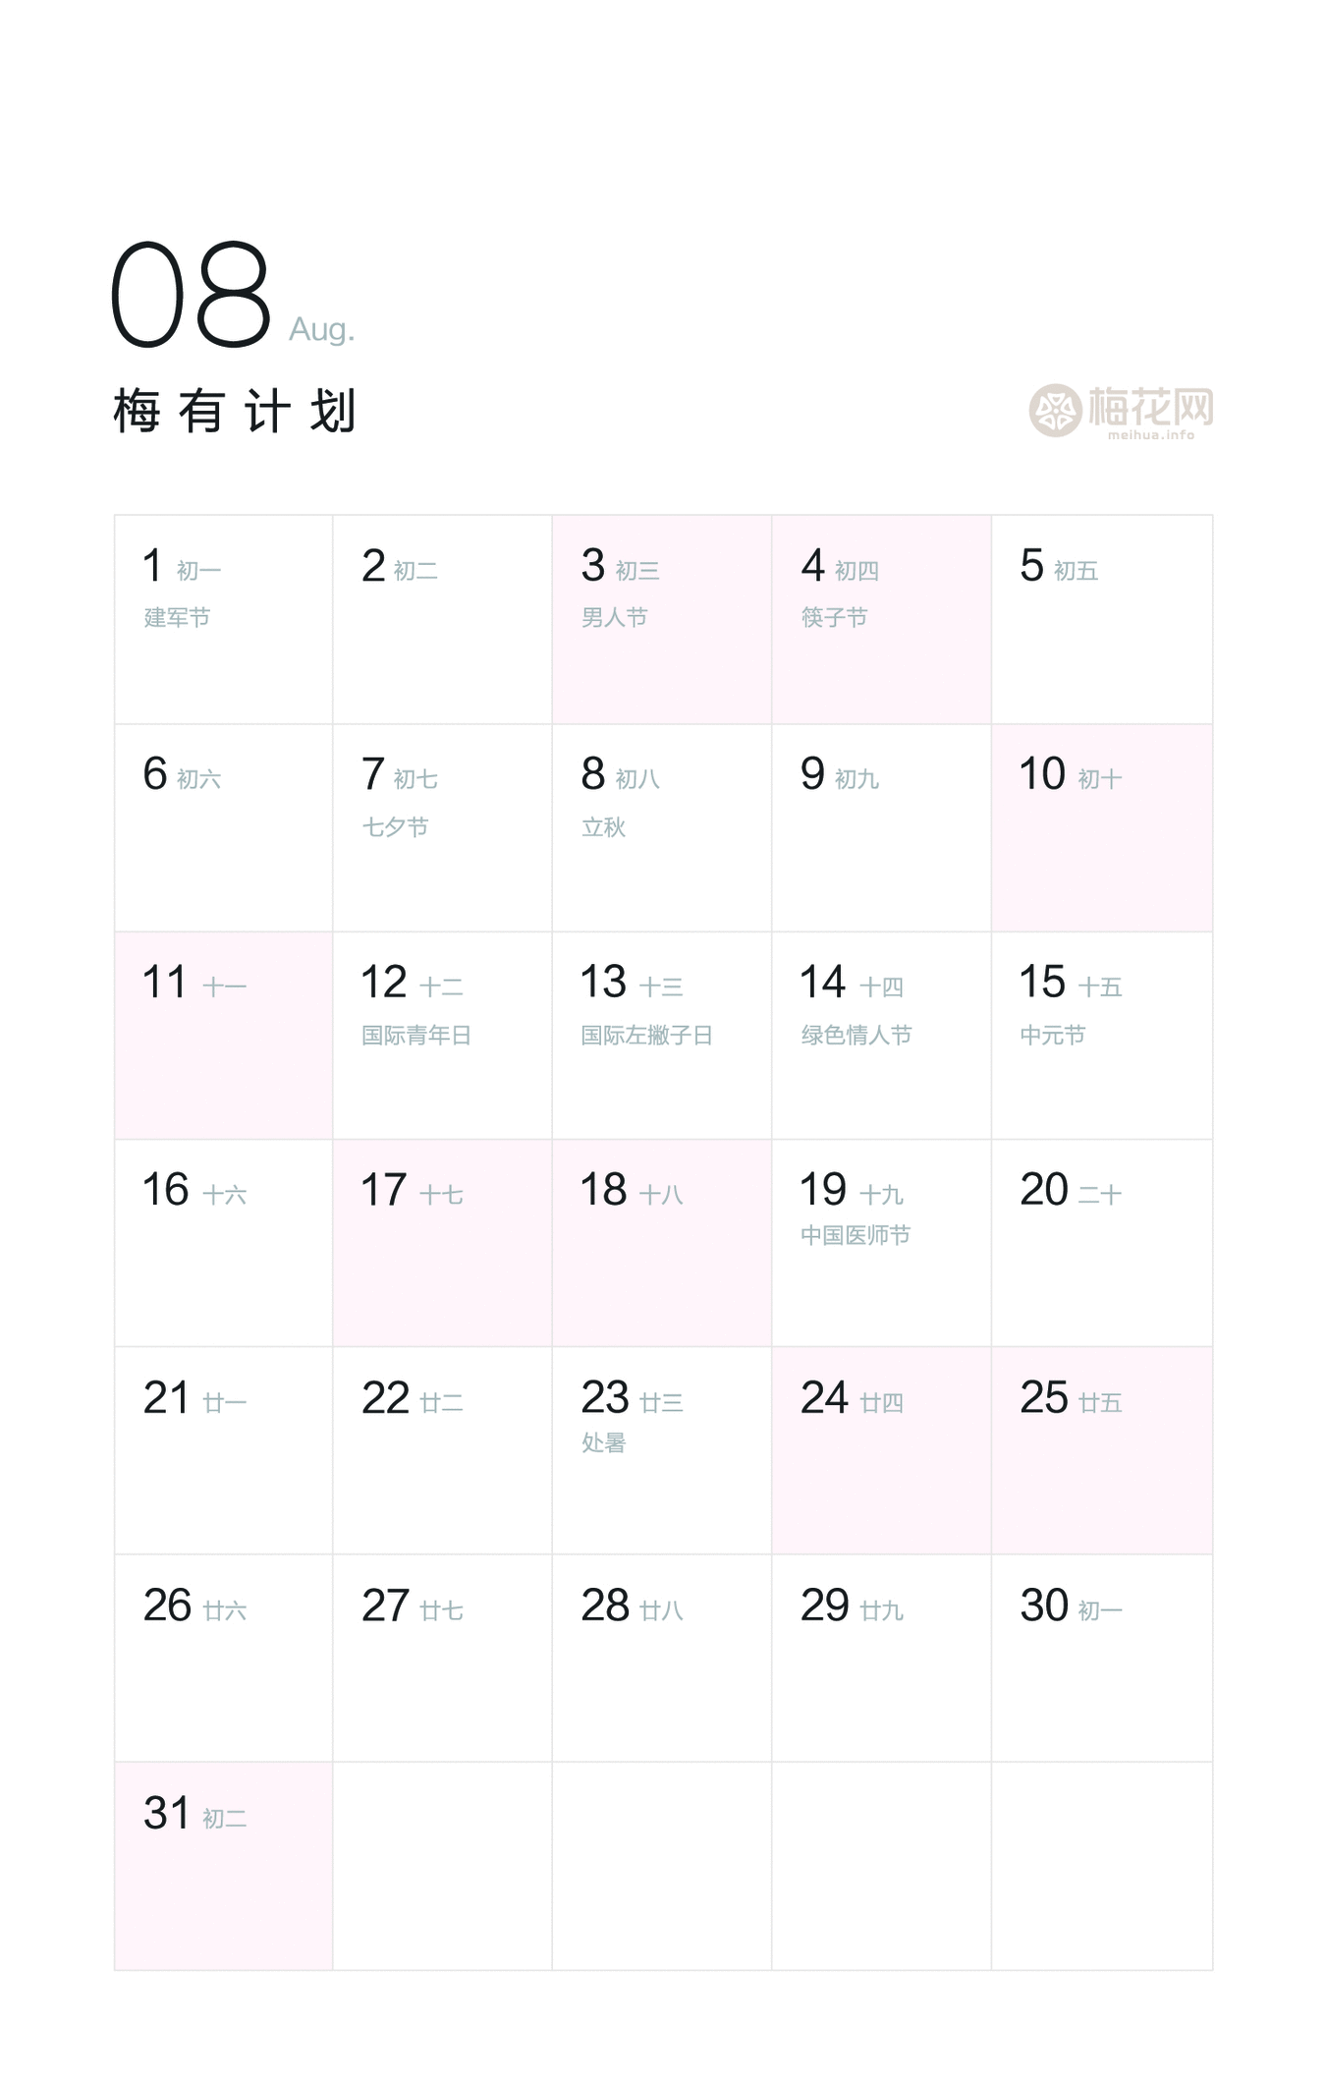This screenshot has height=2085, width=1326.
Task: Select the highlighted August 25 cell
Action: (1101, 1450)
